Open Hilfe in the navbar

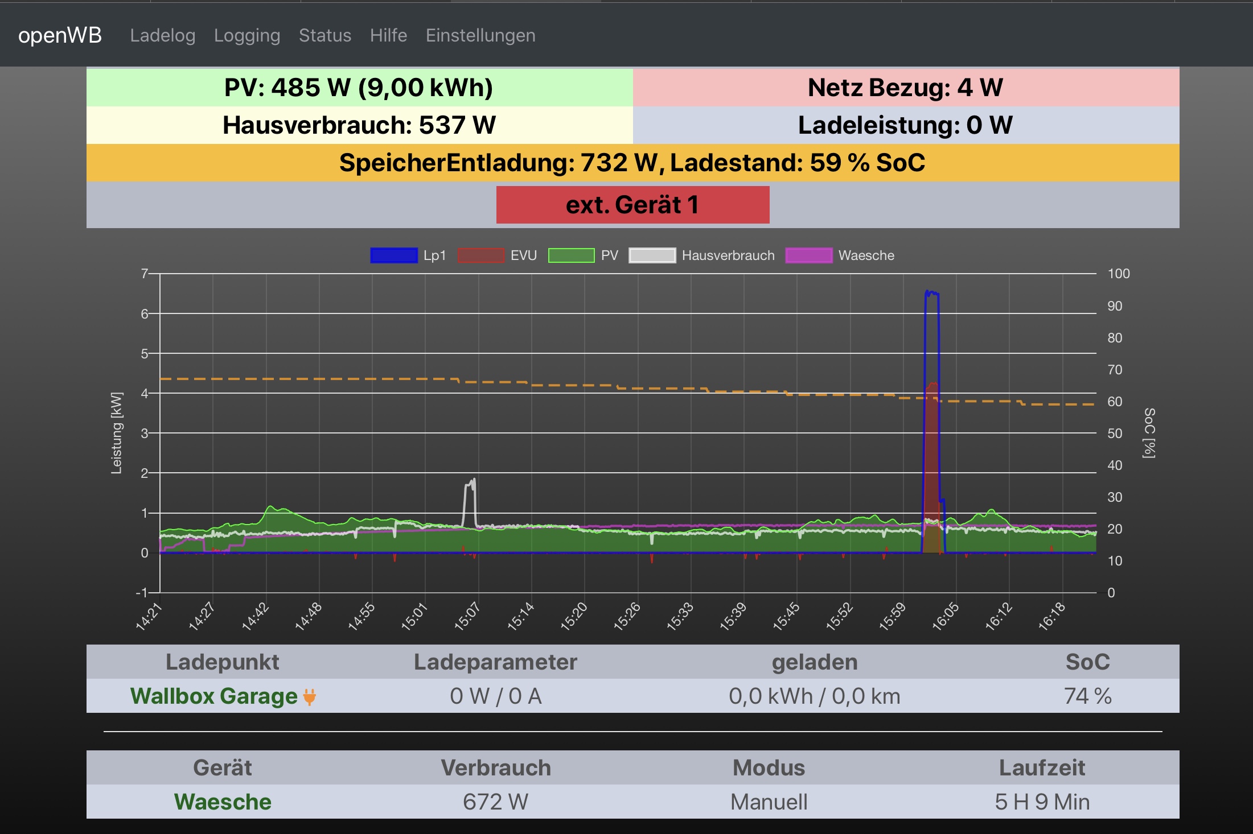tap(388, 35)
